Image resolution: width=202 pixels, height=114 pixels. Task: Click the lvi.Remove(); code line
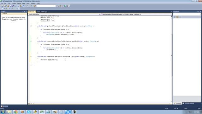[x=51, y=50]
